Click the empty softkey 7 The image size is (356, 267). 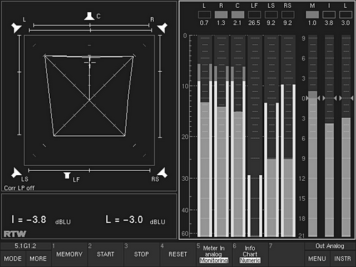click(286, 254)
